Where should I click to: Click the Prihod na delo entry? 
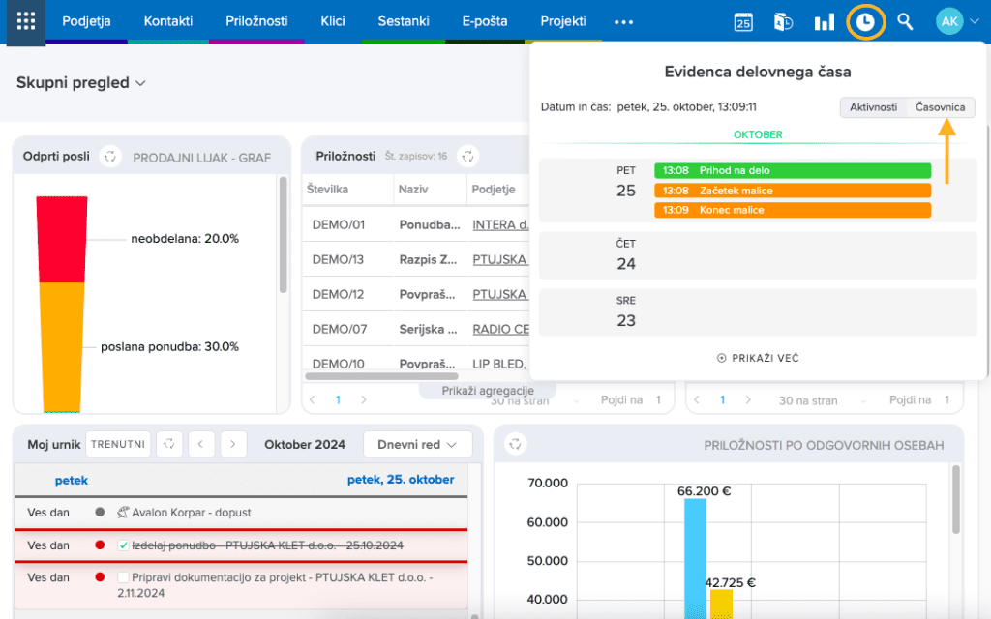pyautogui.click(x=793, y=170)
